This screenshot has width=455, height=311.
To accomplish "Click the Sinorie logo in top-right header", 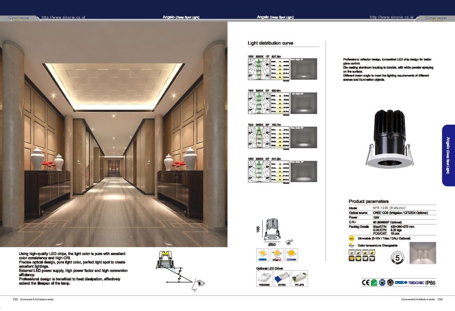I will click(436, 18).
